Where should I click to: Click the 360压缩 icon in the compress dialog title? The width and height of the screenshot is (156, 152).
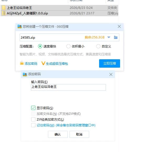20,26
